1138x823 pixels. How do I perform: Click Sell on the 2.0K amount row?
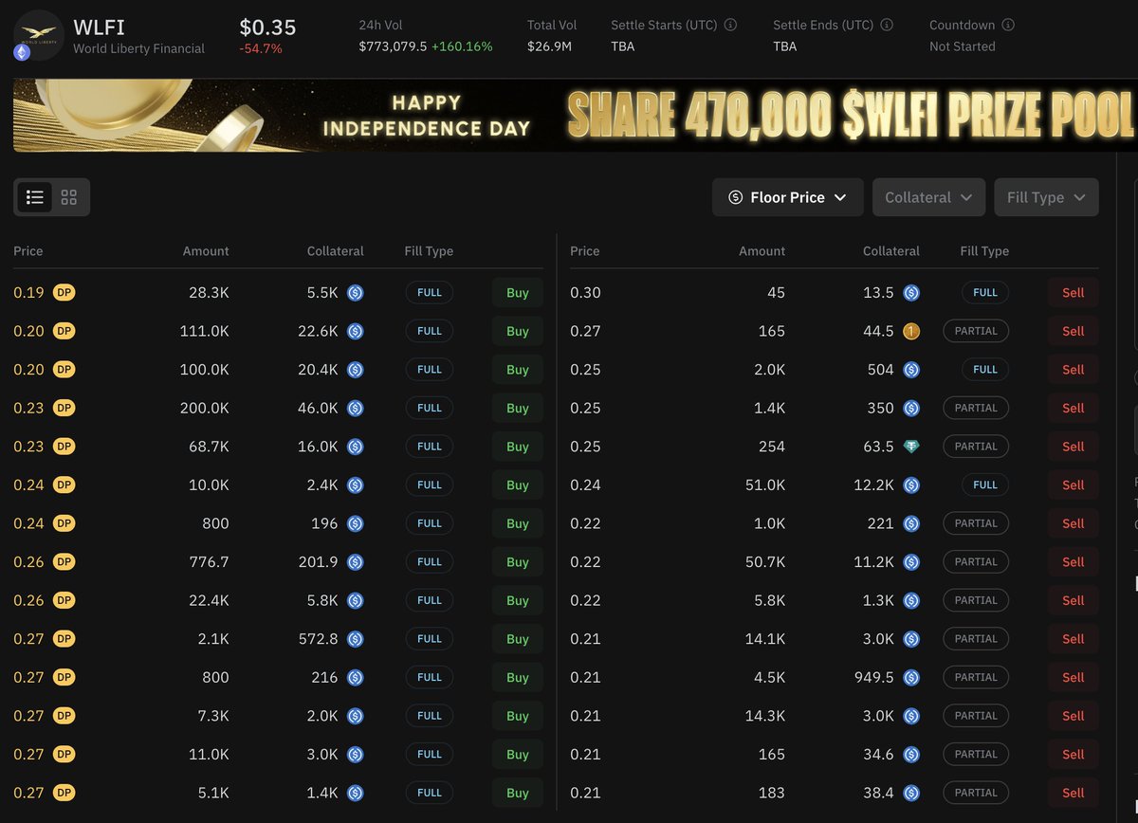click(1074, 370)
